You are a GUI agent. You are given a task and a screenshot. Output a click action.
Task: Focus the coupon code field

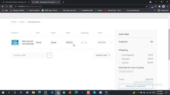28,55
